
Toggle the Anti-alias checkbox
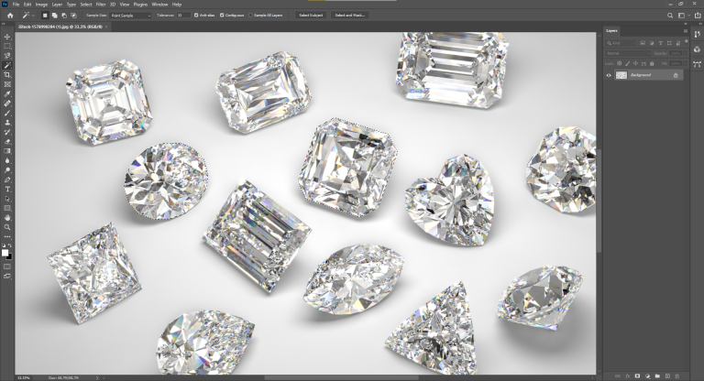196,16
